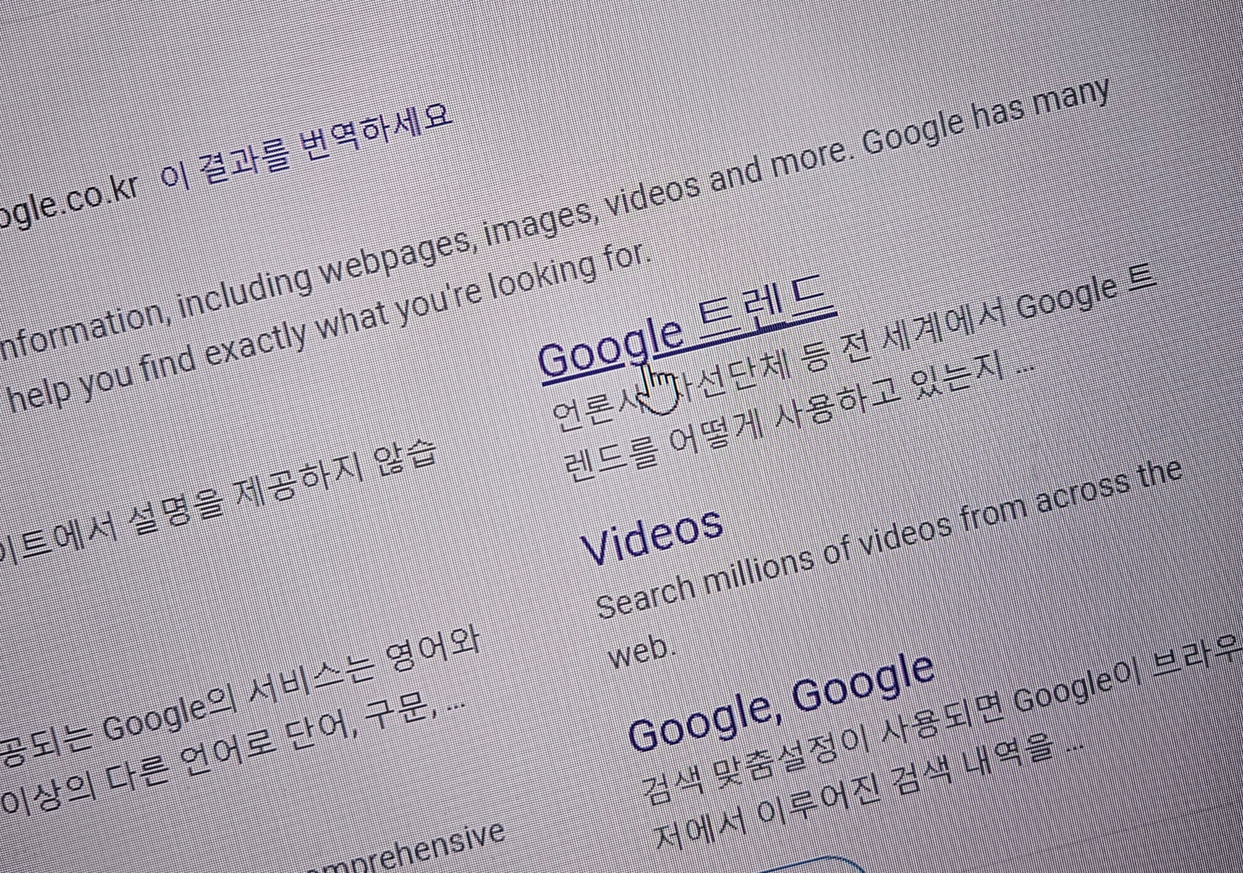This screenshot has width=1243, height=873.
Task: Click the text '설명을 제공하지 않습'
Action: coord(284,485)
